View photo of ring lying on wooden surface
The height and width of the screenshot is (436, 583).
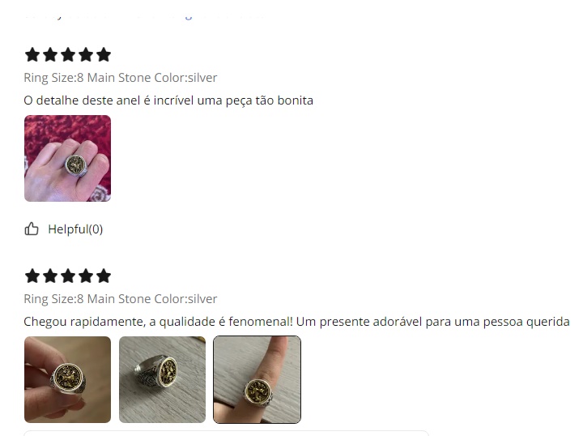coord(162,379)
